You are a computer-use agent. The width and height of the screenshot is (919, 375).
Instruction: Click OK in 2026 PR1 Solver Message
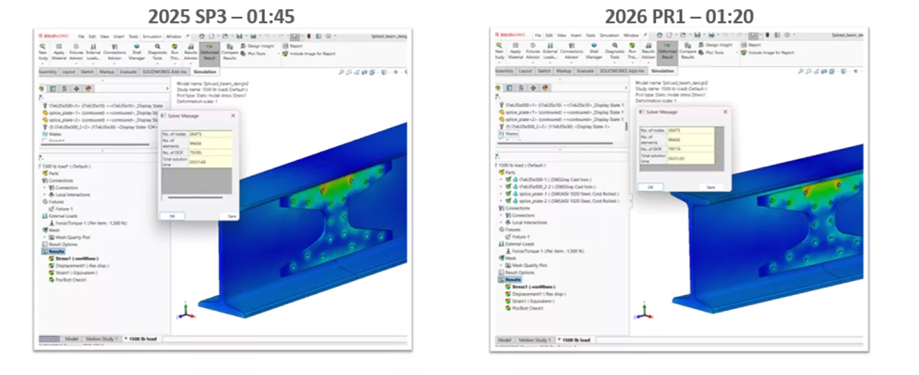651,187
